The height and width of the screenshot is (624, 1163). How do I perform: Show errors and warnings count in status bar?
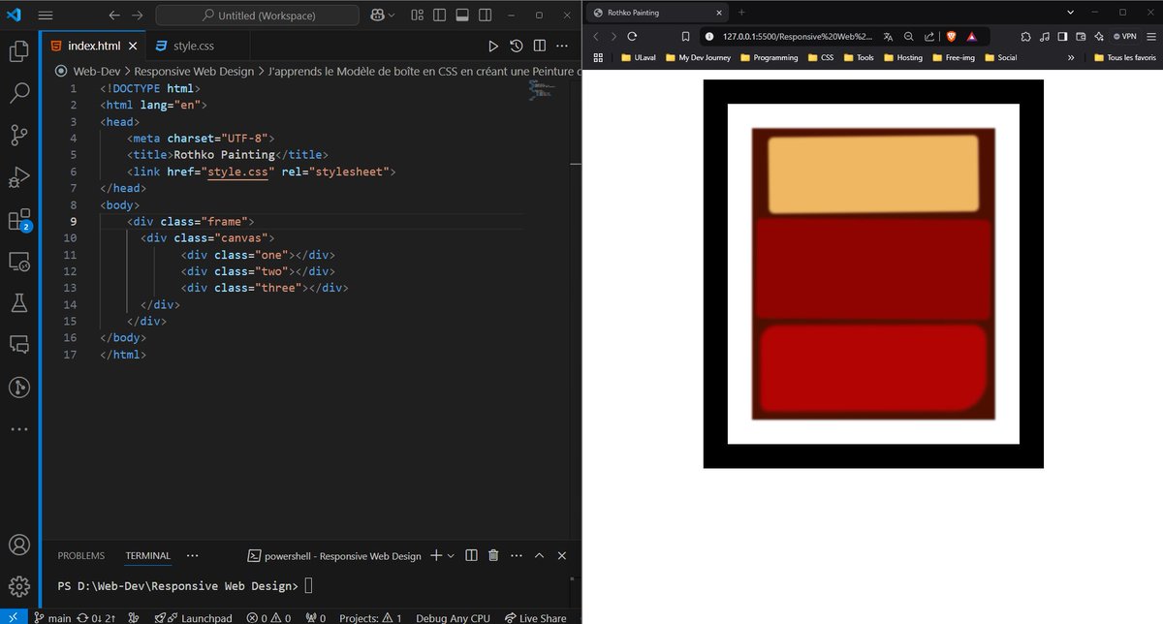pos(268,617)
